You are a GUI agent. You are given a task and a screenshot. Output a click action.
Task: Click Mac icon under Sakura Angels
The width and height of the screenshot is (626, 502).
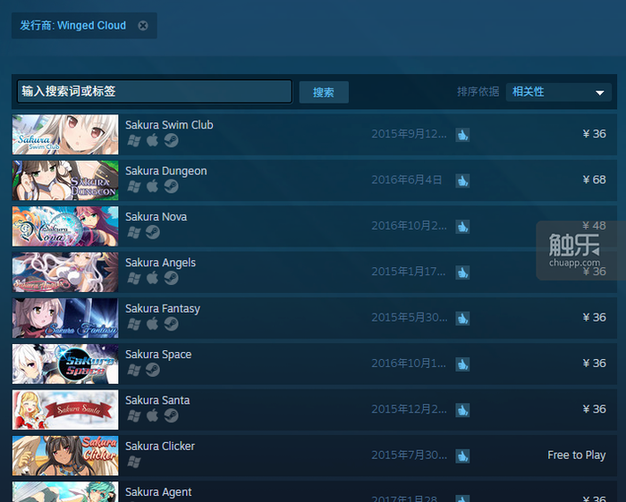(152, 278)
